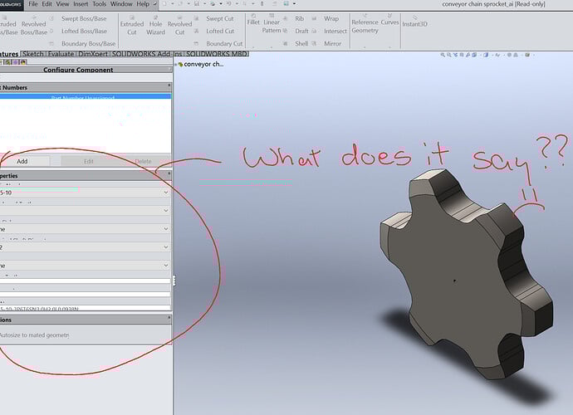
Task: Open the Hole Wizard tool
Action: tap(155, 26)
